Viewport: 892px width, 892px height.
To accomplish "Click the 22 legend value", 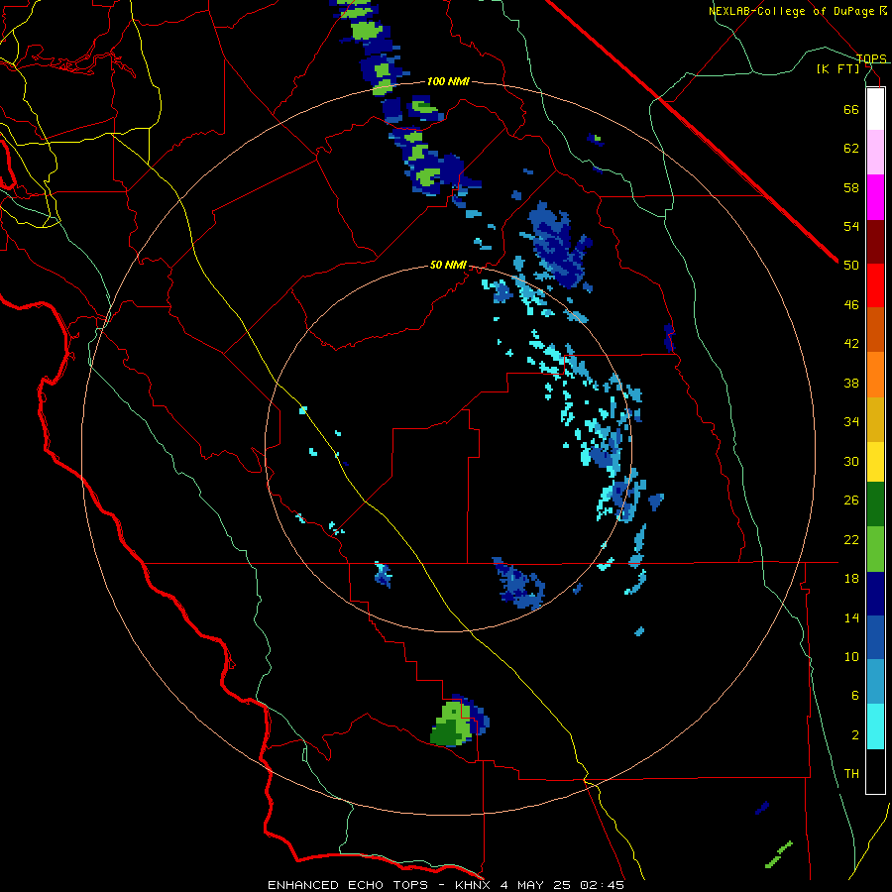I will pyautogui.click(x=851, y=539).
